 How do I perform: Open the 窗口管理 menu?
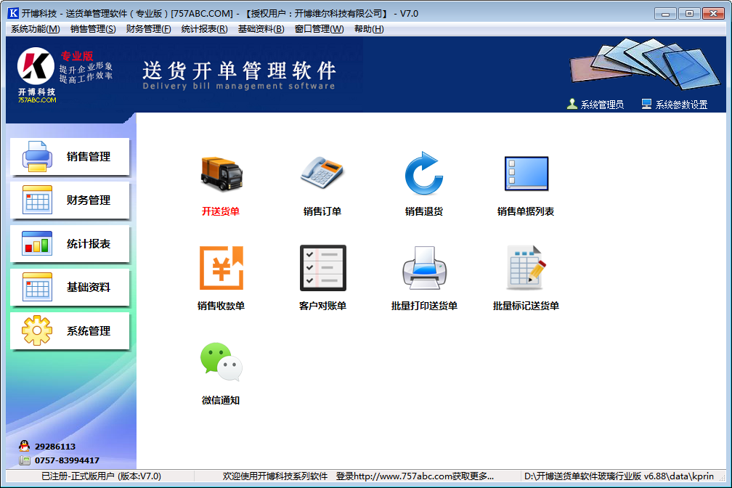coord(318,29)
